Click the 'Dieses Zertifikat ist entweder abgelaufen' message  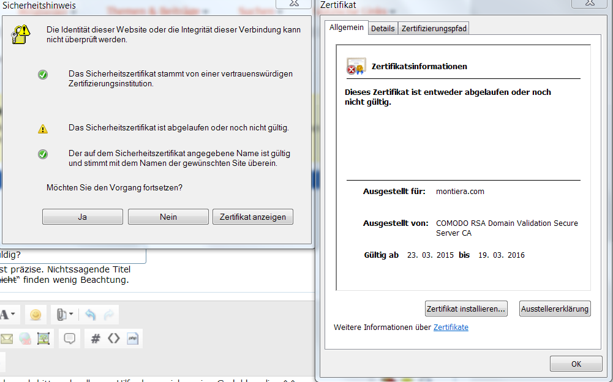[448, 97]
